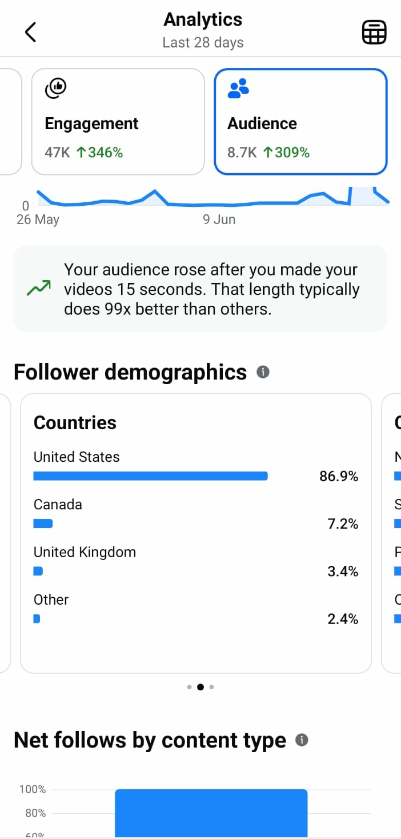Open Follower demographics info icon

click(x=263, y=372)
